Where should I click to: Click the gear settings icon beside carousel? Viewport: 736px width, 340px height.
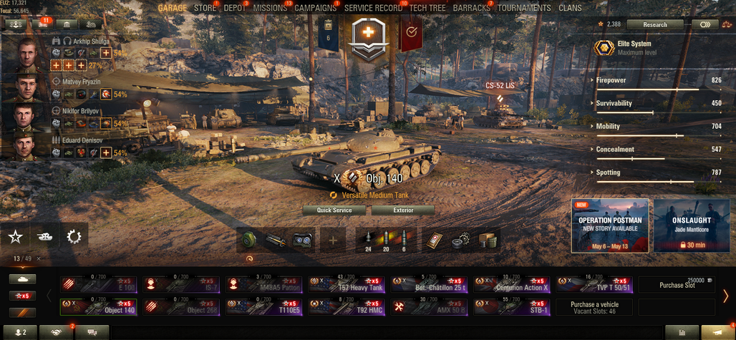coord(74,237)
